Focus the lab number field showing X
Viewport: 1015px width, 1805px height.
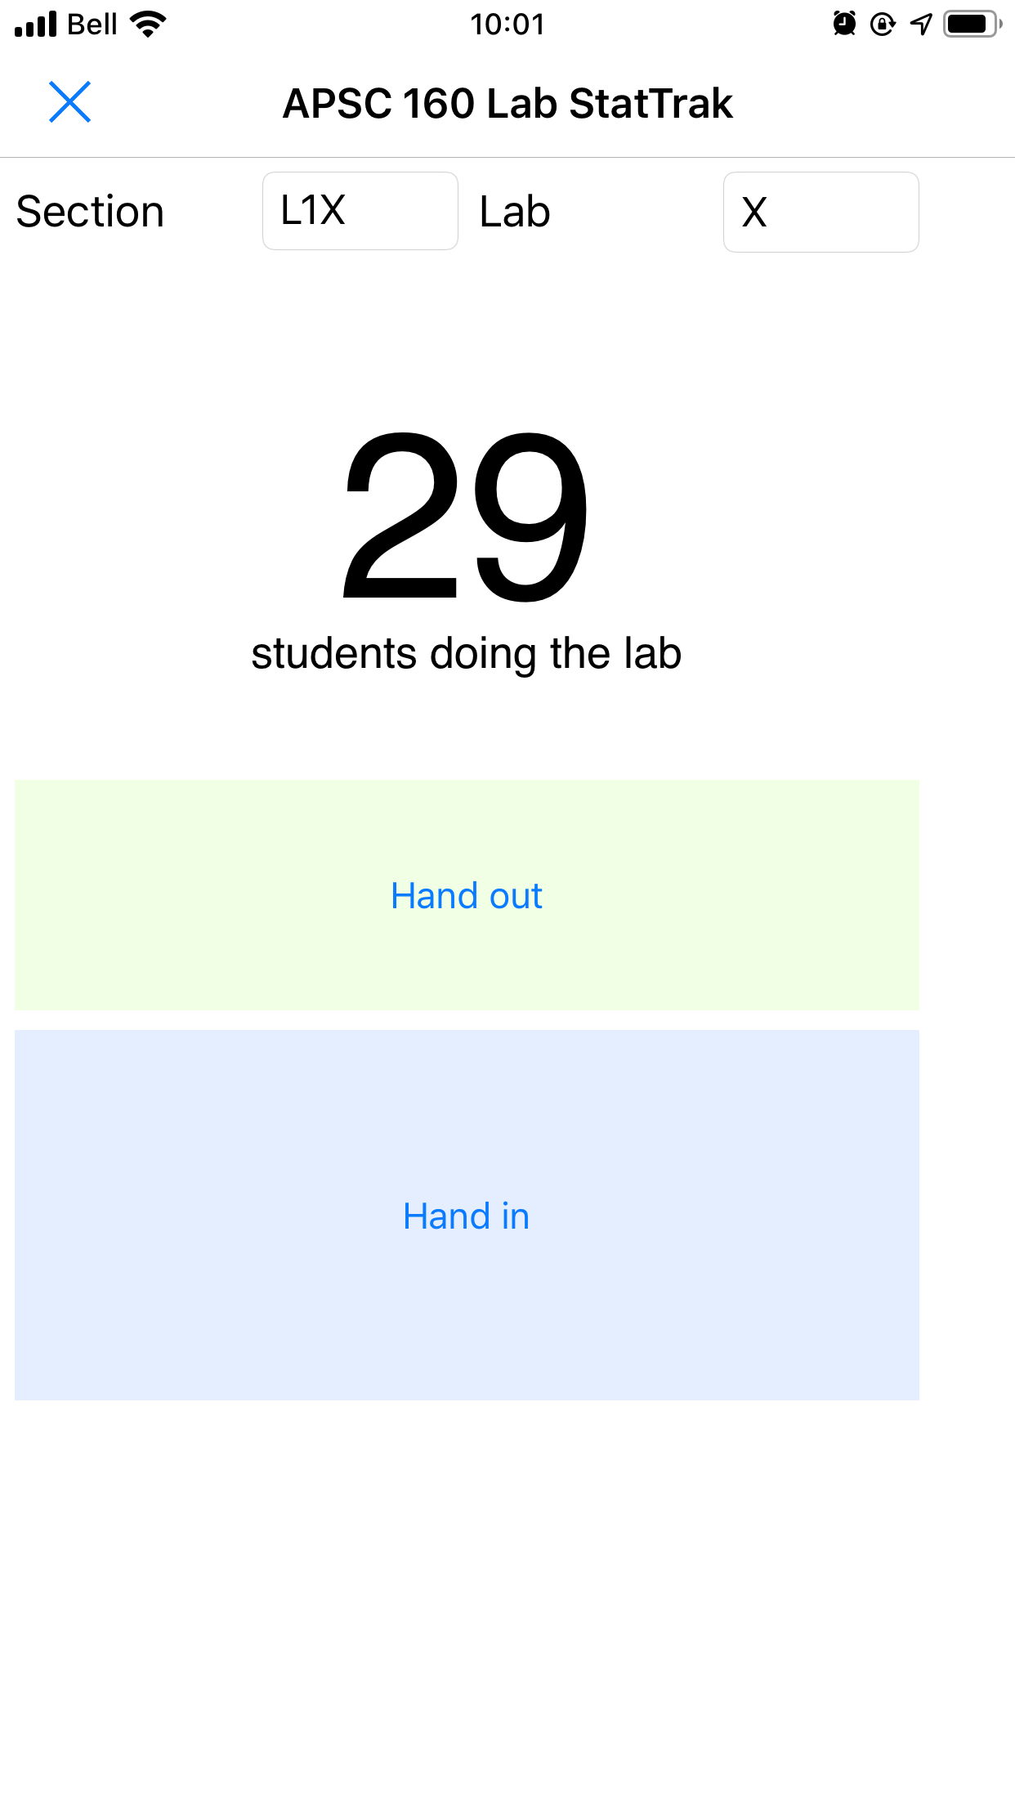821,212
